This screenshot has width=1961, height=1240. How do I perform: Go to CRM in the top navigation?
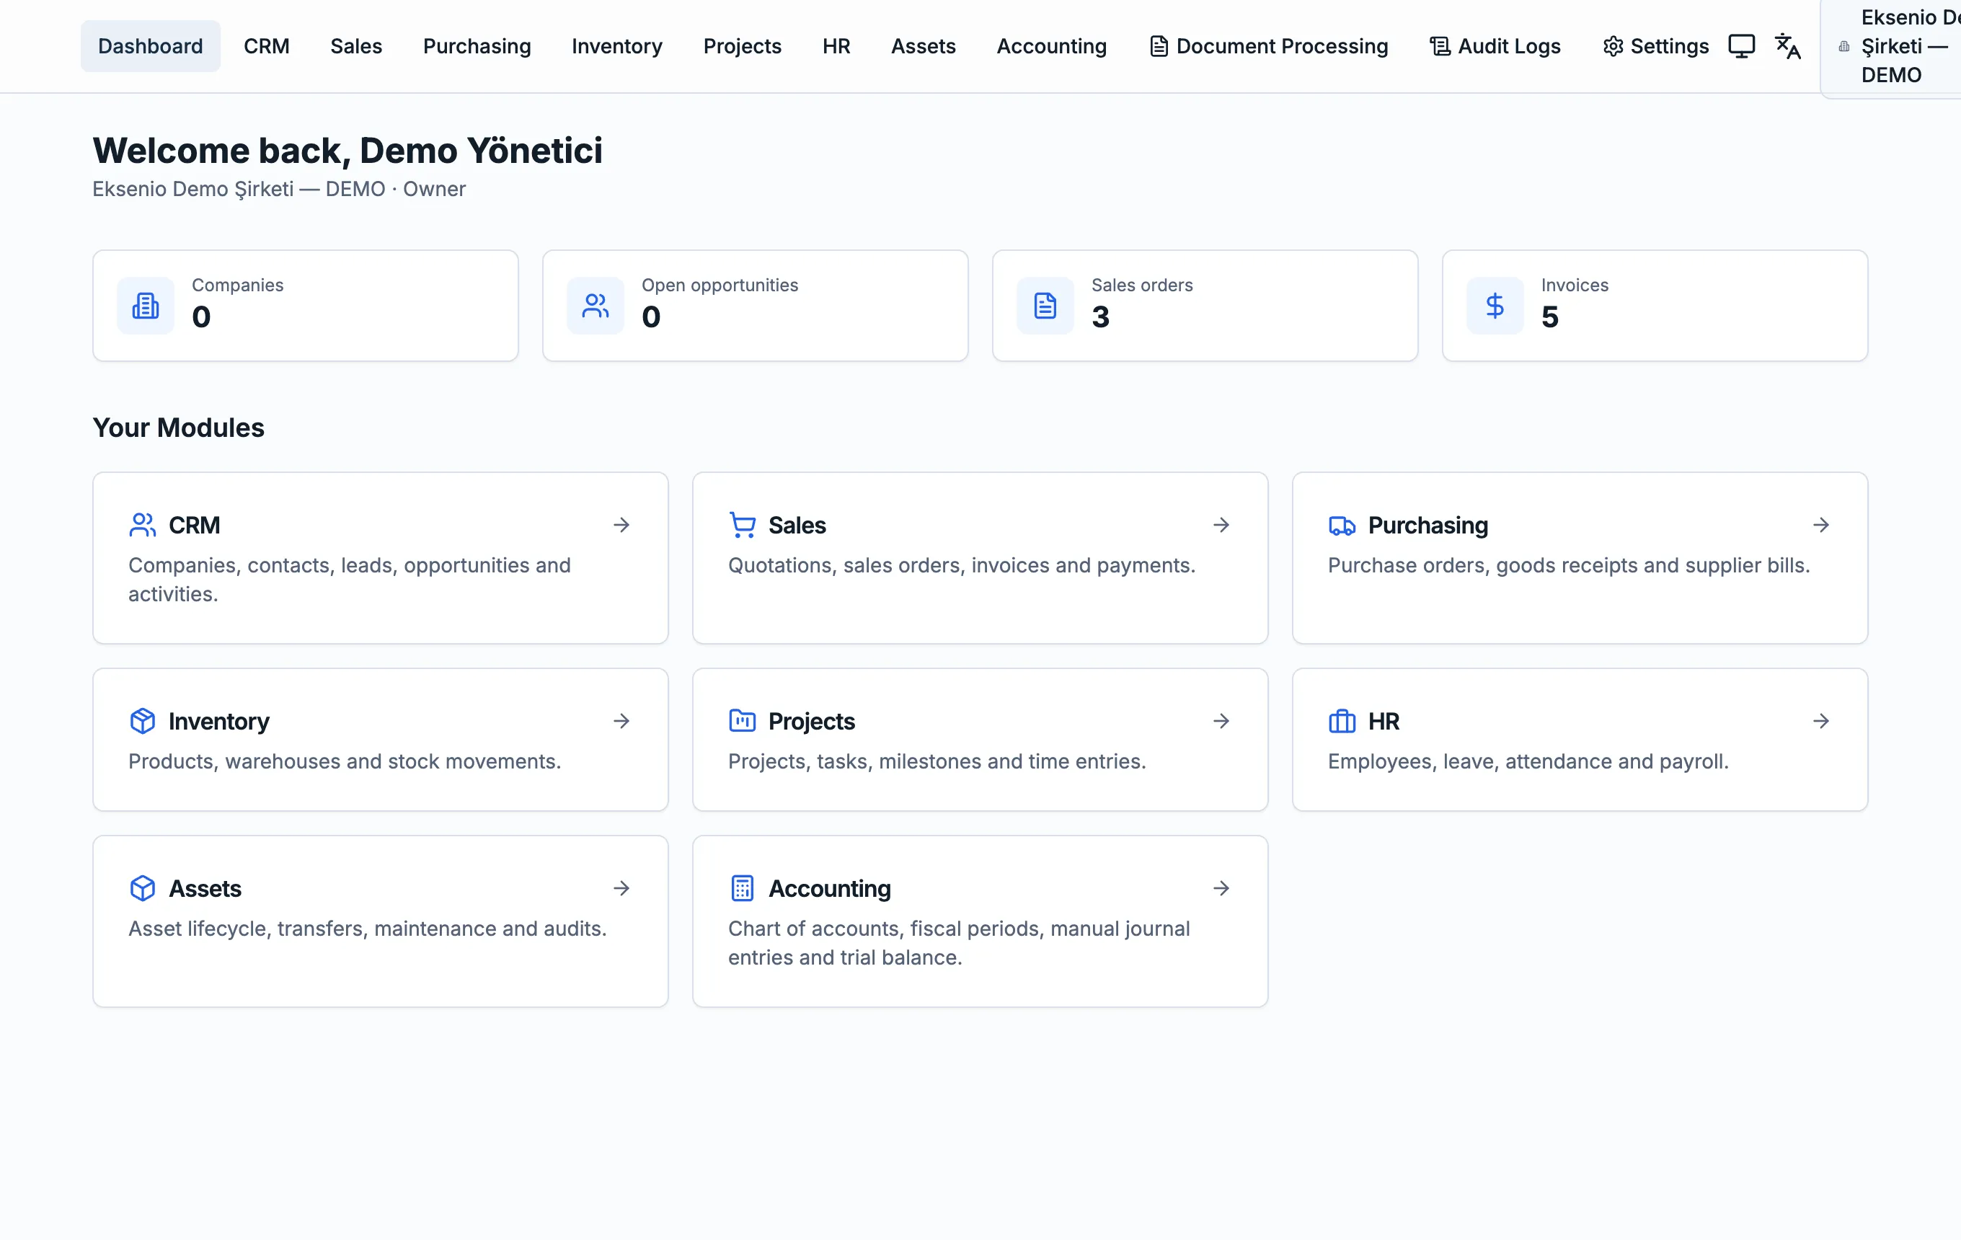(x=266, y=46)
